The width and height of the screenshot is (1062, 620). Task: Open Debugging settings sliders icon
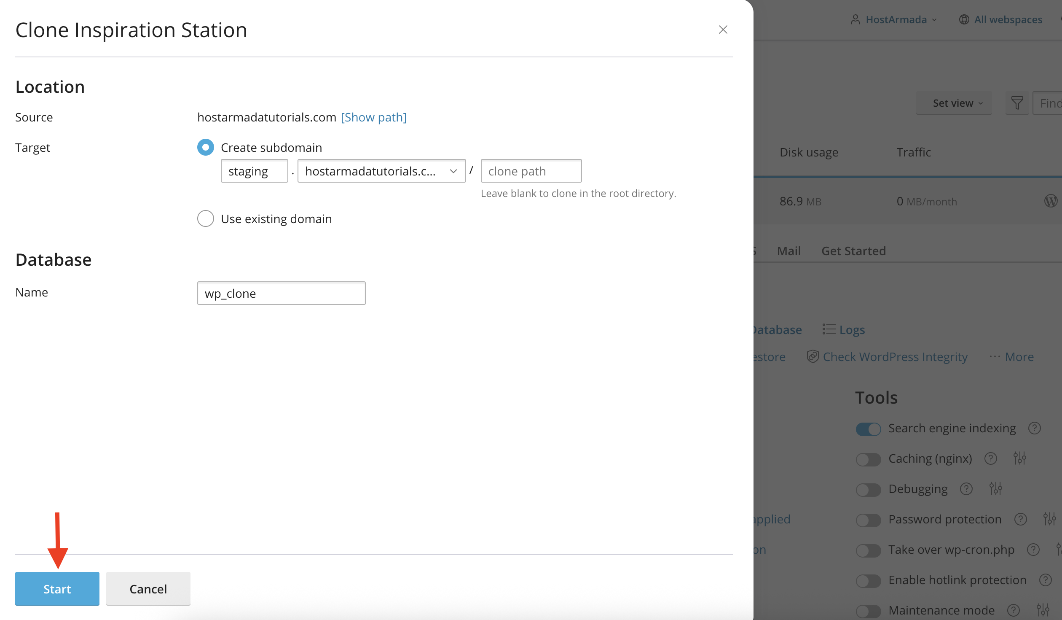point(996,489)
